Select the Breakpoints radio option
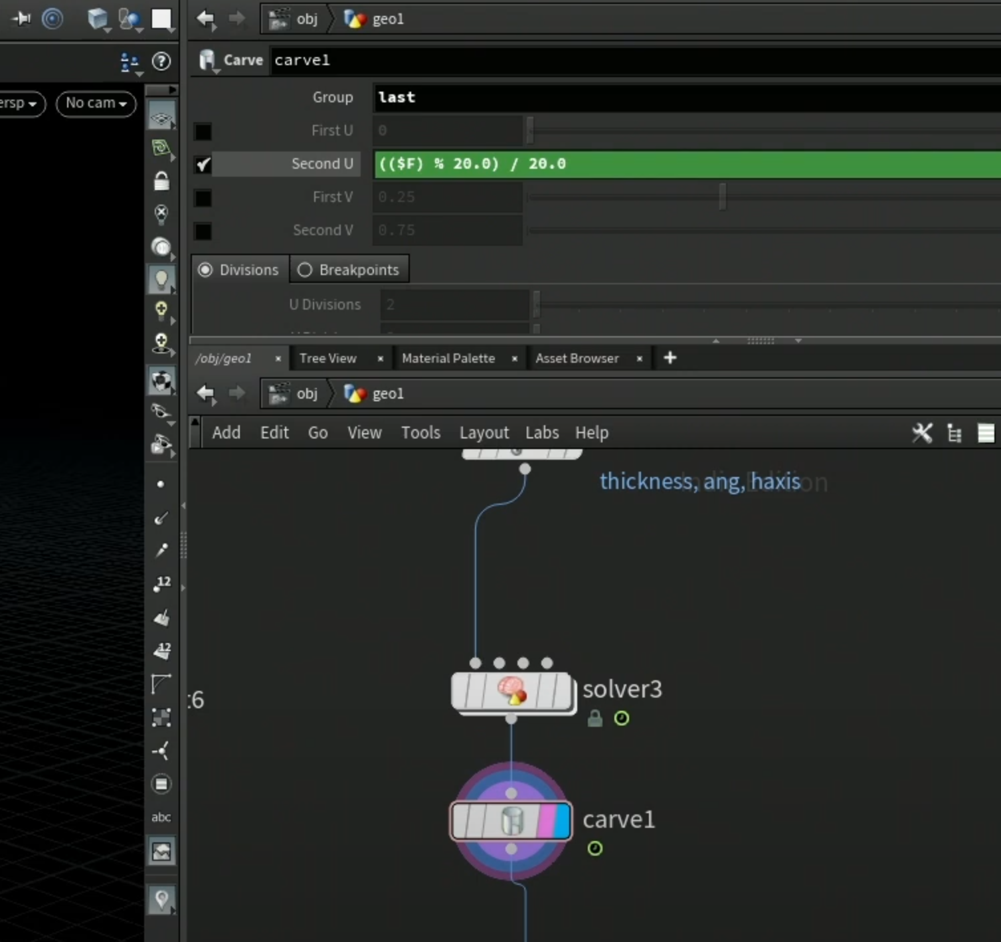The width and height of the screenshot is (1001, 942). (x=349, y=270)
